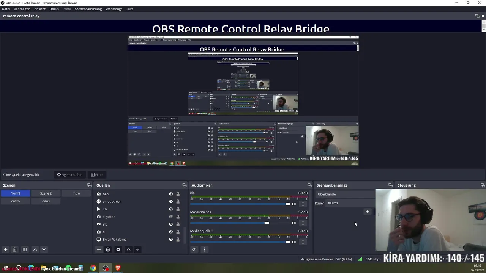Adjust Medienquelle 3 volume slider handle

pyautogui.click(x=287, y=242)
